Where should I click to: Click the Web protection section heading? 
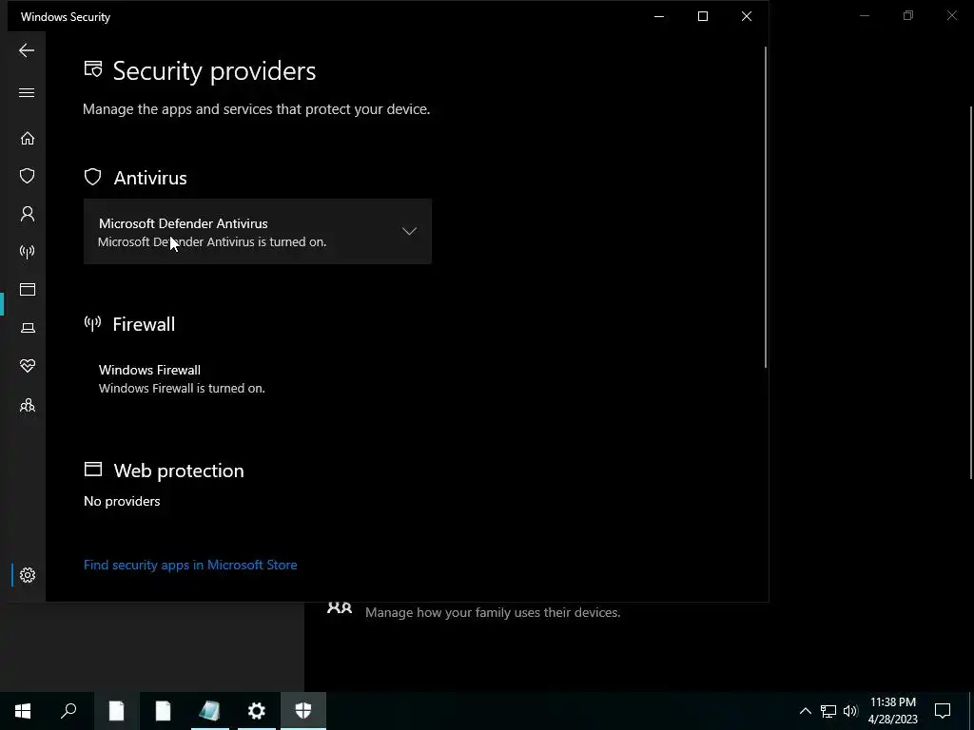(x=179, y=471)
